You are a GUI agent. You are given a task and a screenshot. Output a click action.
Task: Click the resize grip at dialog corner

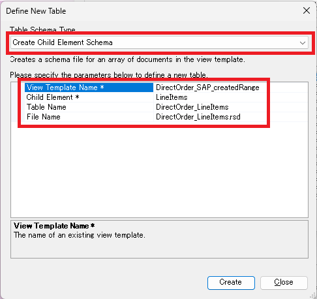pyautogui.click(x=312, y=295)
